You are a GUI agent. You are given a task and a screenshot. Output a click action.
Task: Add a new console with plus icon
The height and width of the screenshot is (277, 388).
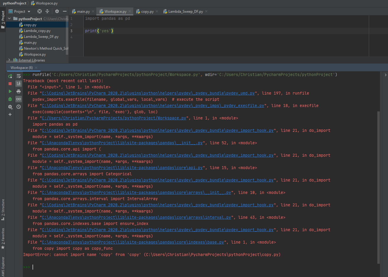[x=10, y=114]
